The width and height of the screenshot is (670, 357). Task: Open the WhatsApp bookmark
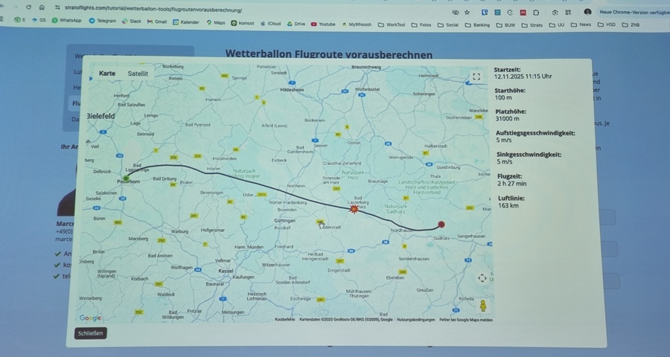pos(66,20)
